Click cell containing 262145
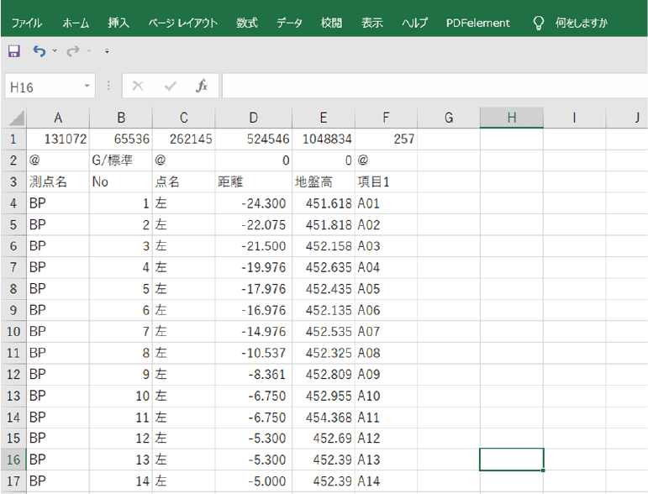The width and height of the screenshot is (648, 494). [184, 139]
